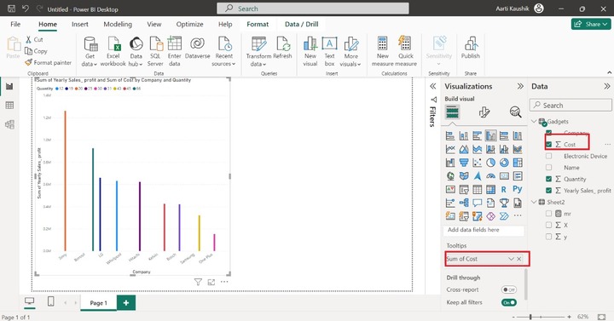Open the Analytics magnifier pane
The height and width of the screenshot is (321, 614).
[515, 112]
